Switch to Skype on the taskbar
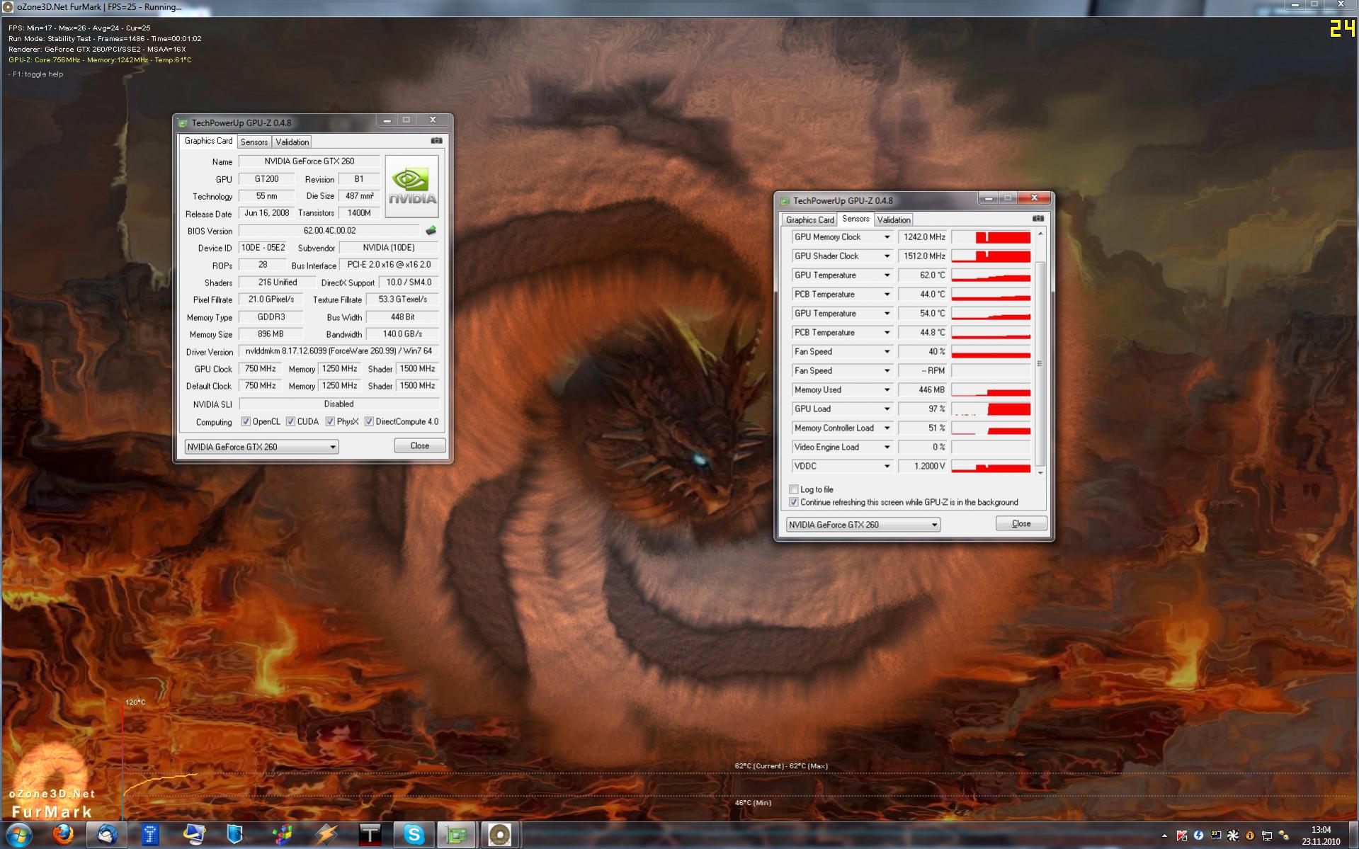The width and height of the screenshot is (1359, 849). click(414, 835)
